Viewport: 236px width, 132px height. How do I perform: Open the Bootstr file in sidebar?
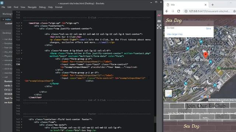[8, 81]
